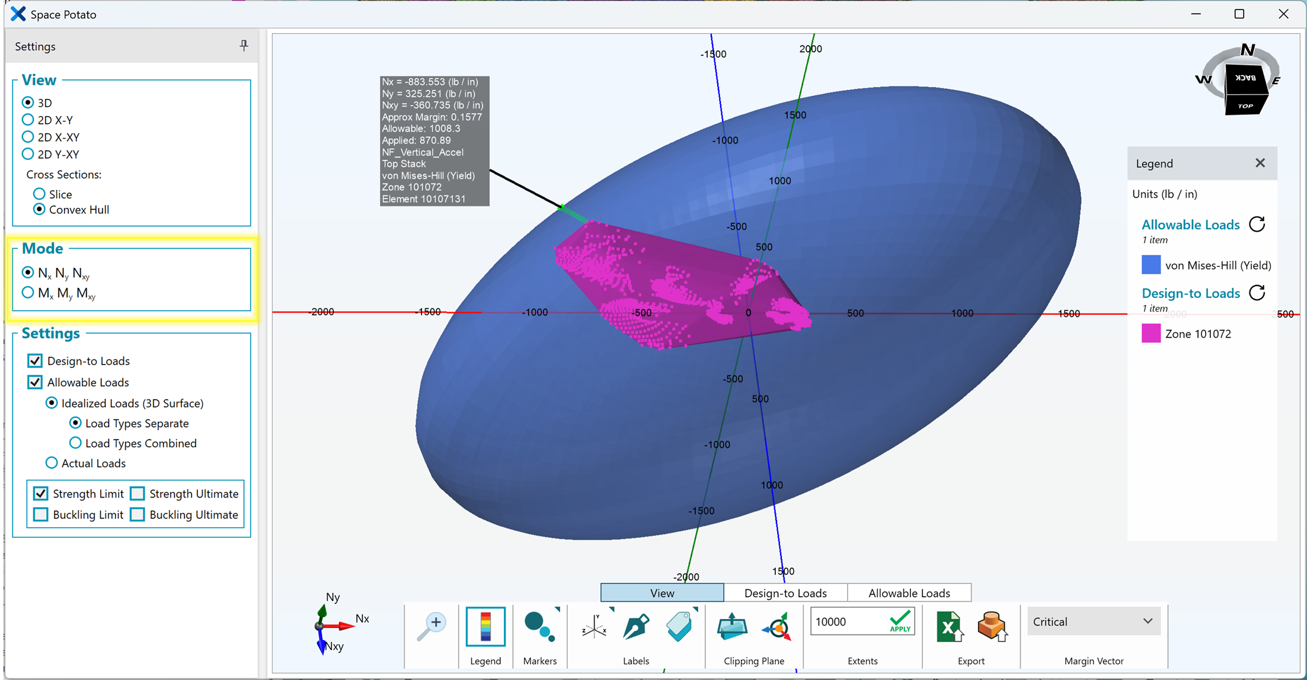Click the blue von Mises-Hill swatch
1307x680 pixels.
point(1151,265)
